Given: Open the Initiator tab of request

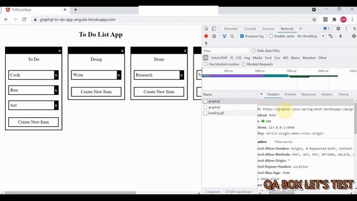Looking at the screenshot, I should tap(327, 94).
